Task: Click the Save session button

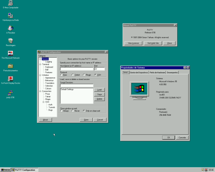Action: 100,94
